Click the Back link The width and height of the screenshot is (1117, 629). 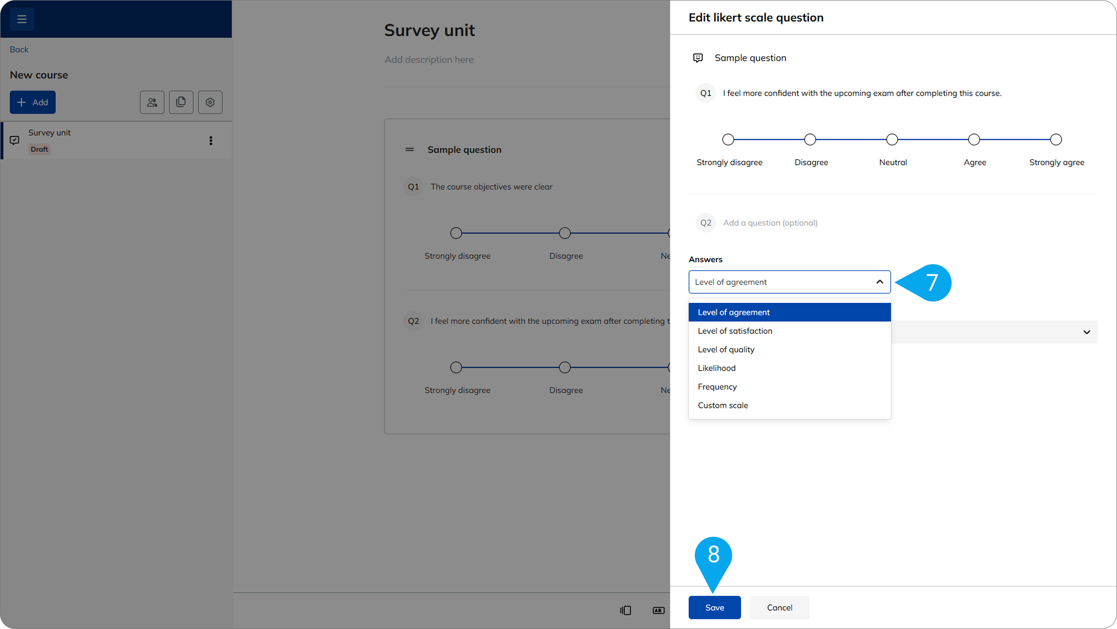point(19,50)
